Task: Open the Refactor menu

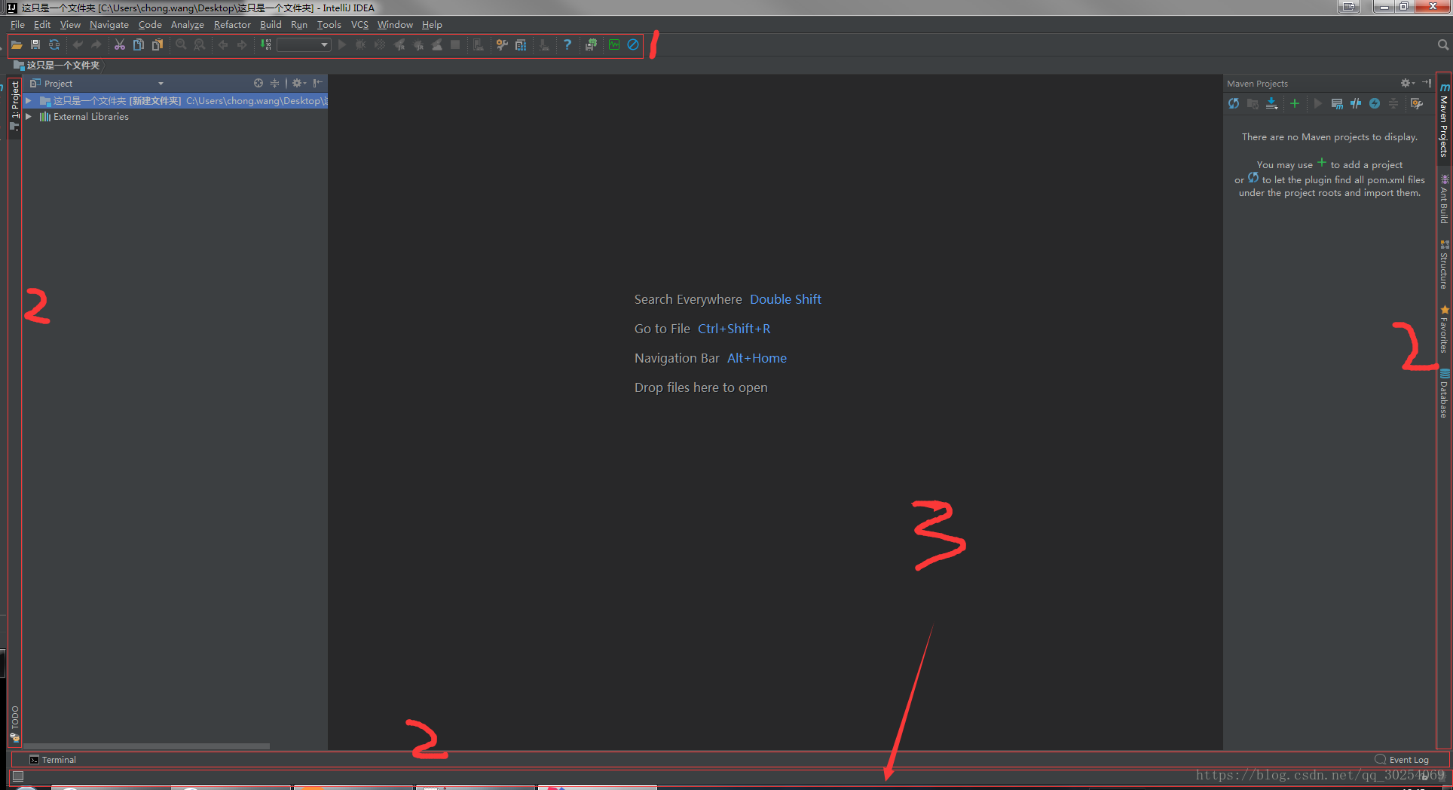Action: pyautogui.click(x=232, y=25)
